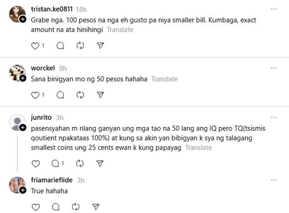View friamariefiide's profile picture

16,184
